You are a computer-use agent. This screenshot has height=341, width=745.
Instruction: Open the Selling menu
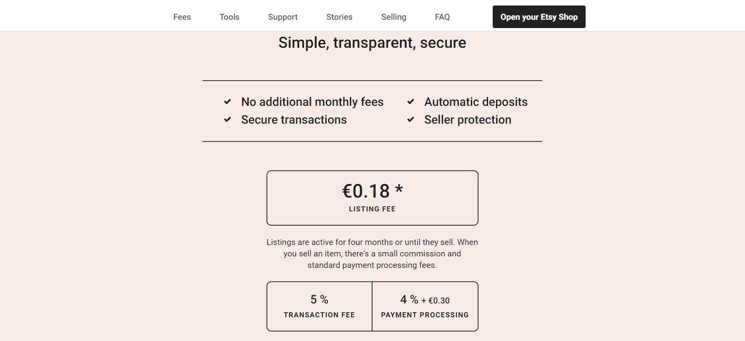click(x=393, y=17)
